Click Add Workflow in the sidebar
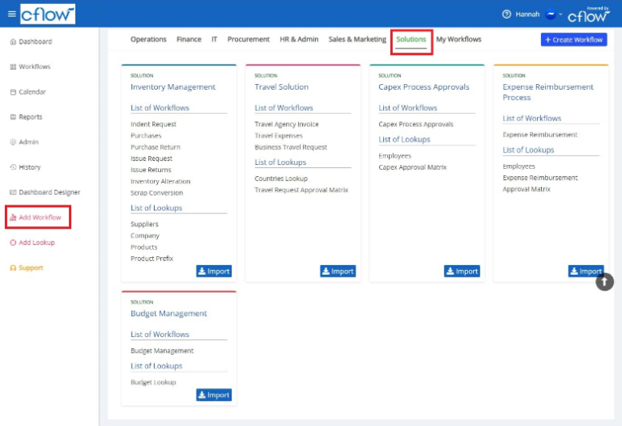The width and height of the screenshot is (622, 426). pyautogui.click(x=39, y=217)
